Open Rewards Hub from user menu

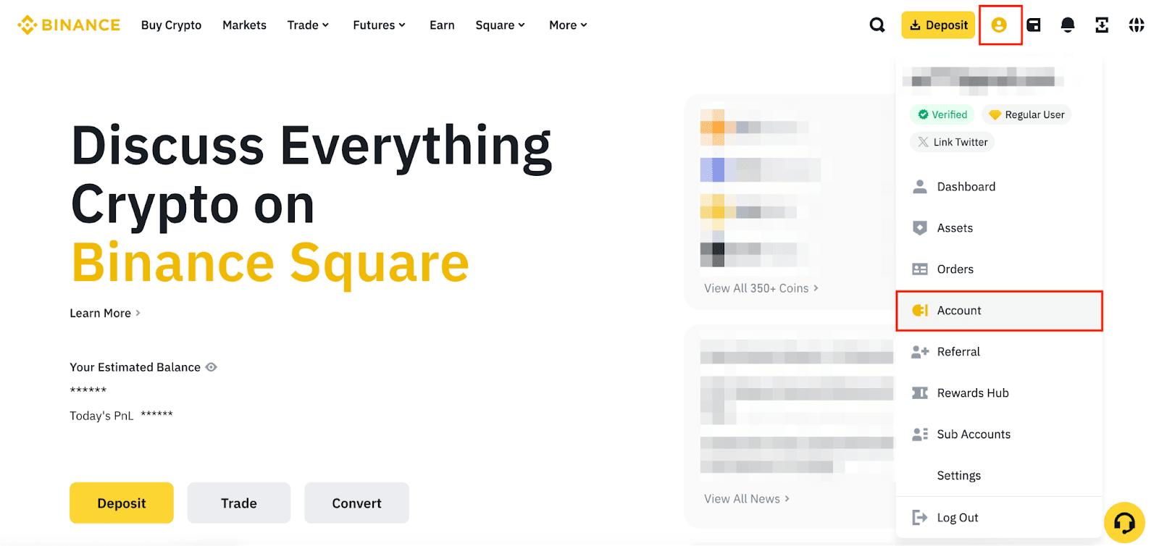click(x=972, y=393)
